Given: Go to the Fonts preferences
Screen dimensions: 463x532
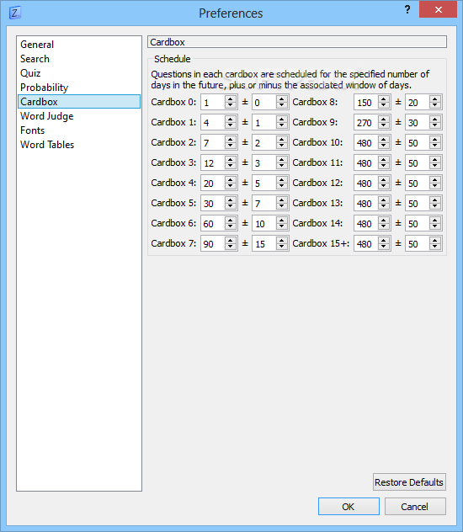Looking at the screenshot, I should pyautogui.click(x=78, y=130).
